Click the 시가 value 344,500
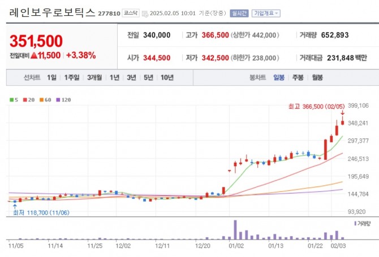Screen dimensions: 379x257 157,58
